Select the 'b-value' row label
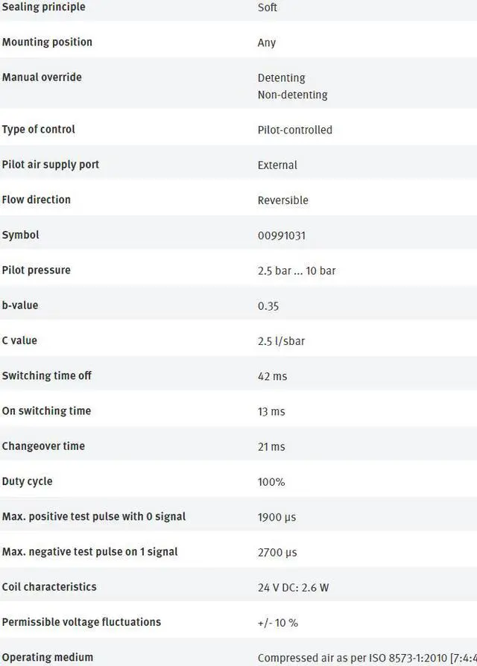The width and height of the screenshot is (477, 666). point(20,305)
